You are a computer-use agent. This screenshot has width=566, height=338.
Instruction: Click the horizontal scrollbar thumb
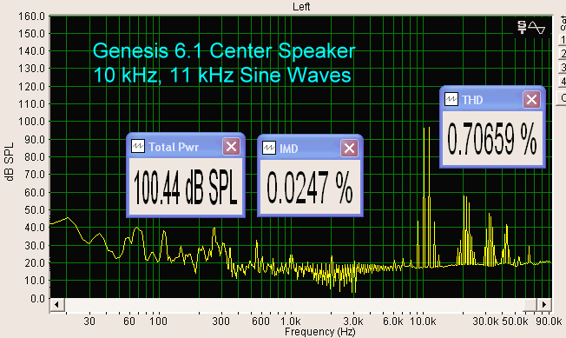coord(530,304)
